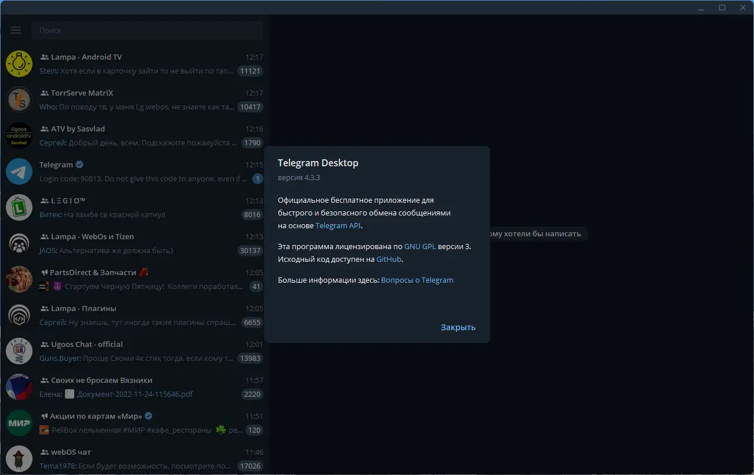This screenshot has height=475, width=754.
Task: Open TorrServe MatriX chat title
Action: (82, 93)
